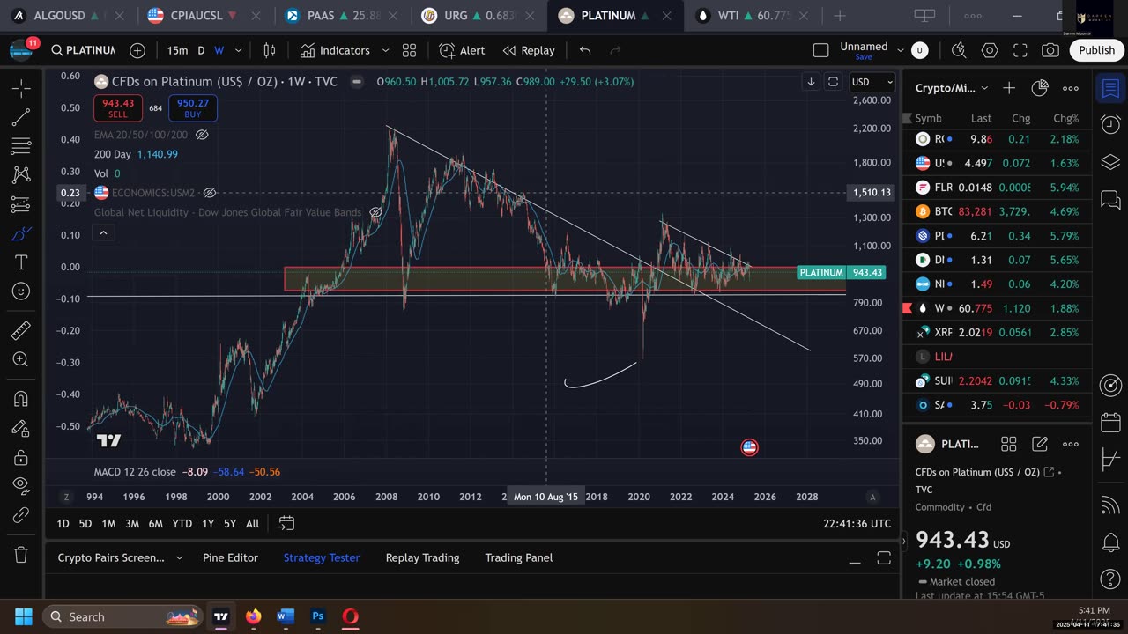Image resolution: width=1128 pixels, height=634 pixels.
Task: Click the Publish button
Action: [x=1096, y=50]
